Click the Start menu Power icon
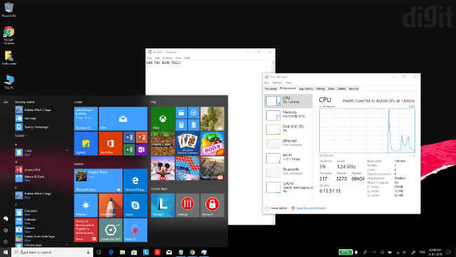The width and height of the screenshot is (456, 257). (6, 242)
